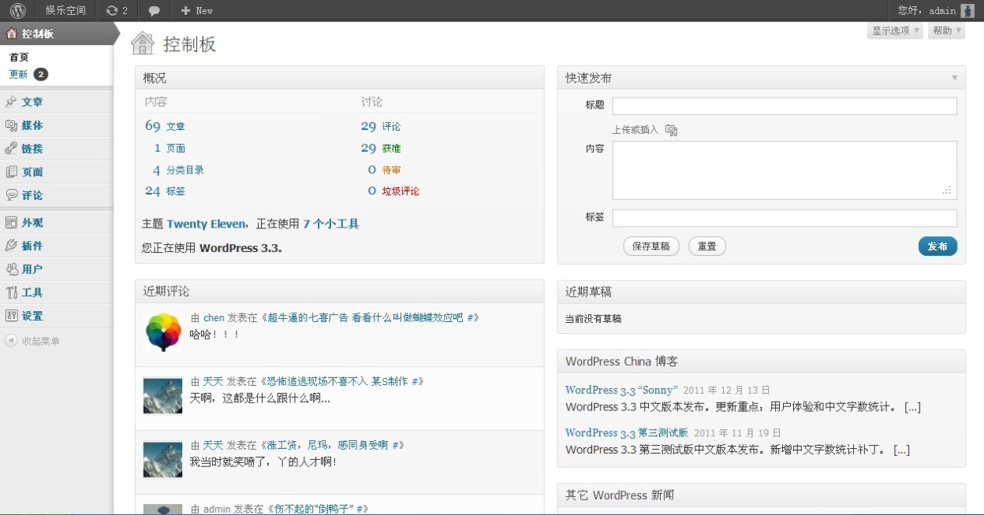
Task: Open the 29 评论 link
Action: pyautogui.click(x=381, y=126)
